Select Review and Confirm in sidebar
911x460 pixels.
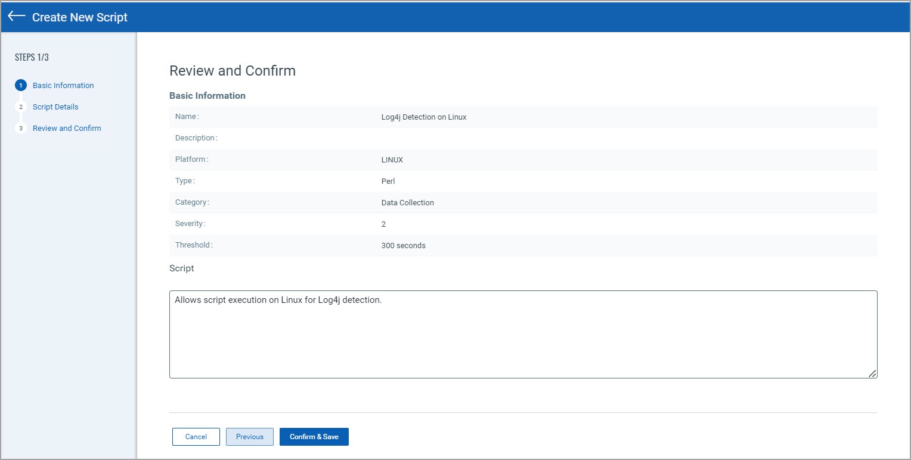67,129
